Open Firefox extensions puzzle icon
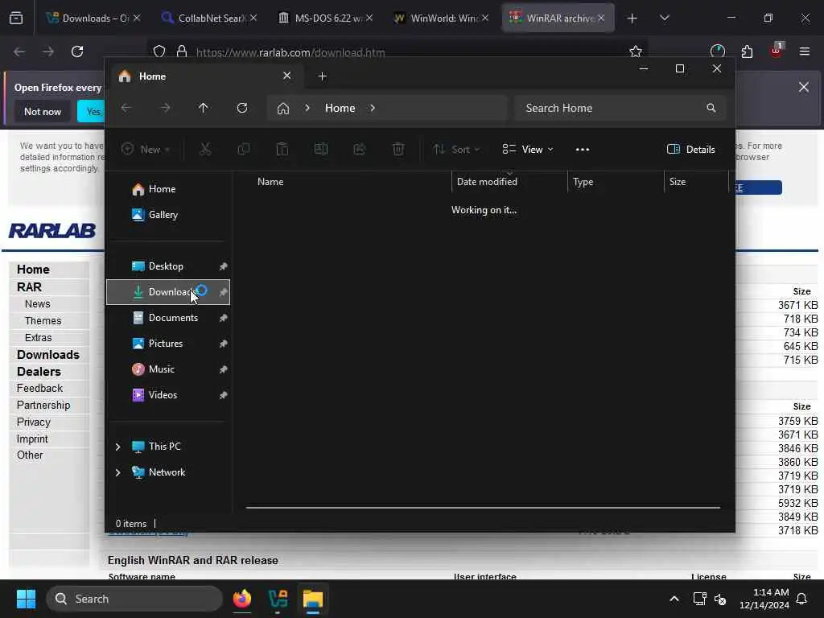 (747, 51)
